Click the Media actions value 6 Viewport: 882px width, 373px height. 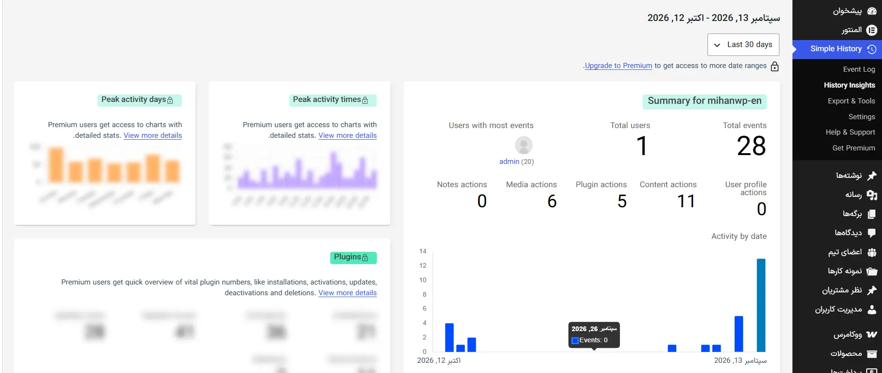552,201
